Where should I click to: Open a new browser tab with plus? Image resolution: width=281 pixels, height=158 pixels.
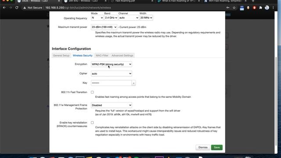[x=253, y=1]
